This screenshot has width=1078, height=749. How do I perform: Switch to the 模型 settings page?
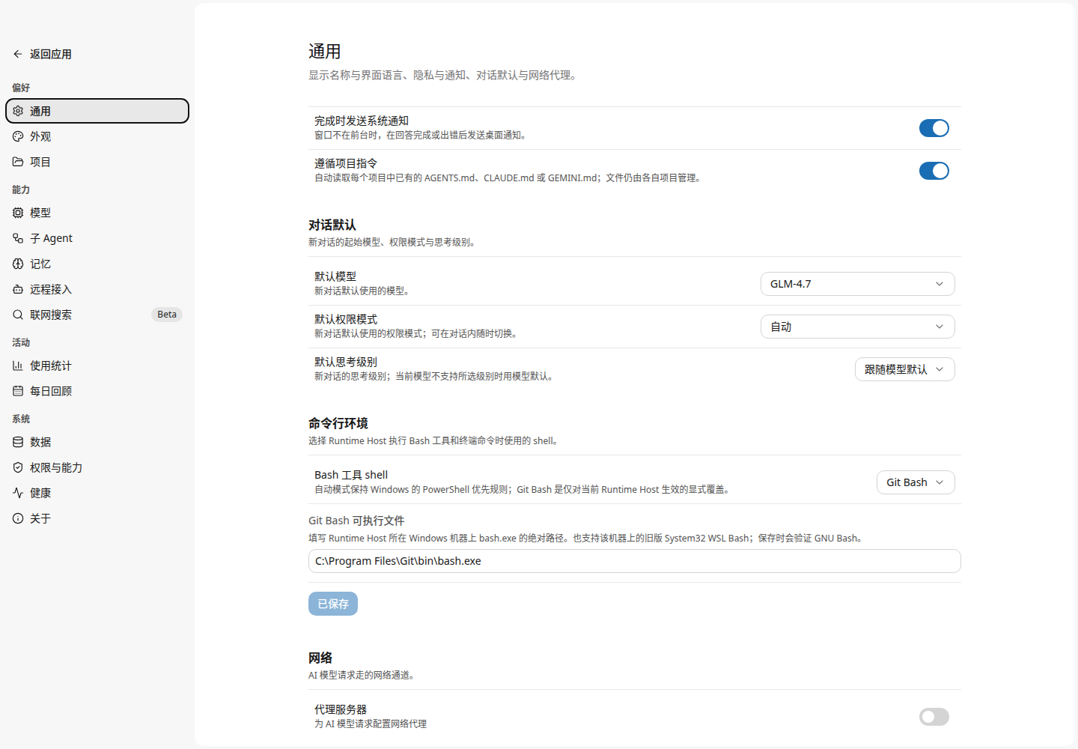point(97,213)
